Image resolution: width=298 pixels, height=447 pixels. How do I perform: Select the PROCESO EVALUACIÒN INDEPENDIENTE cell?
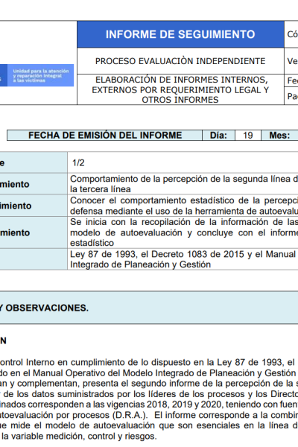(x=180, y=61)
